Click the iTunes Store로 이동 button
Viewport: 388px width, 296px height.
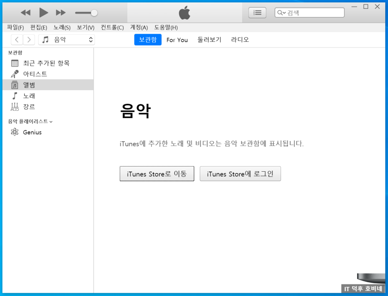click(x=157, y=174)
